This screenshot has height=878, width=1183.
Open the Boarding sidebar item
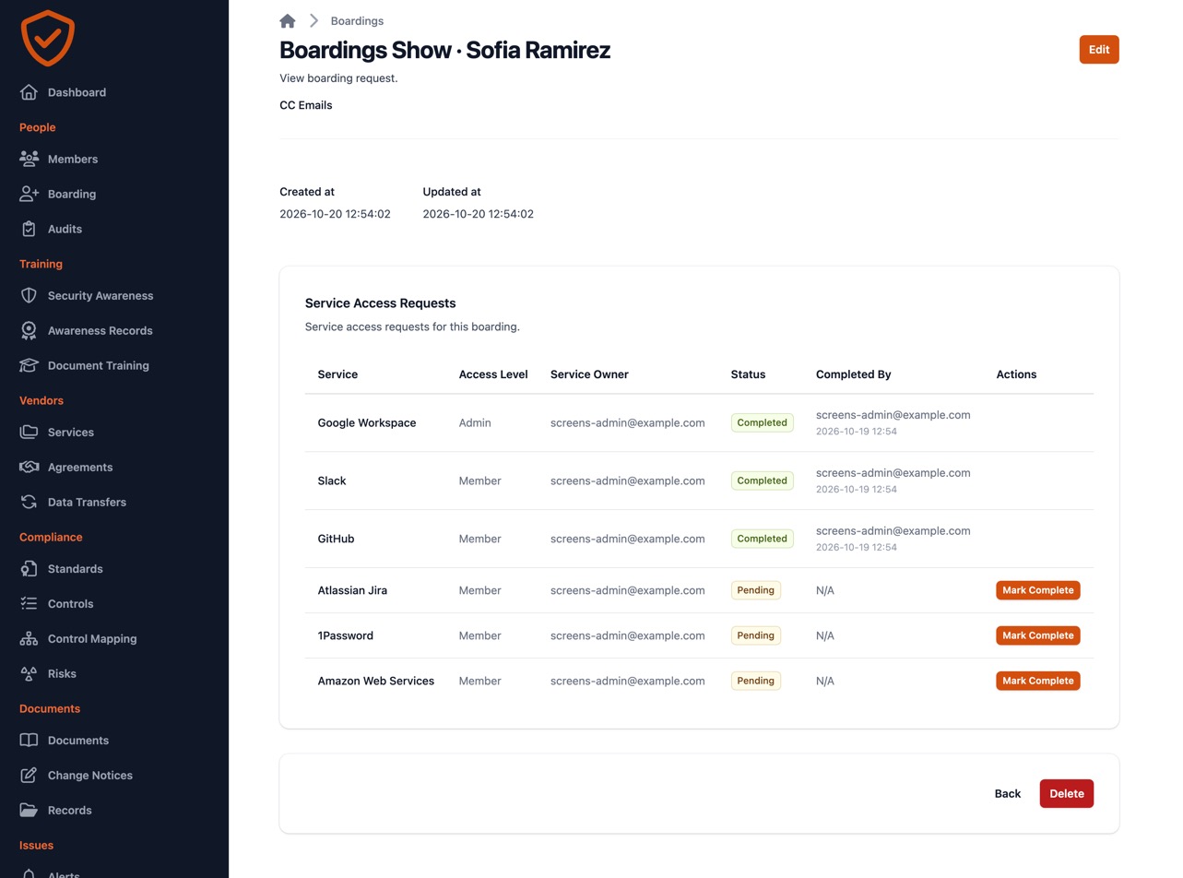tap(72, 194)
